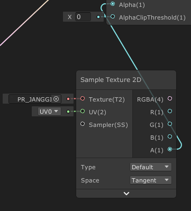Click the Space label in node settings

click(x=90, y=180)
